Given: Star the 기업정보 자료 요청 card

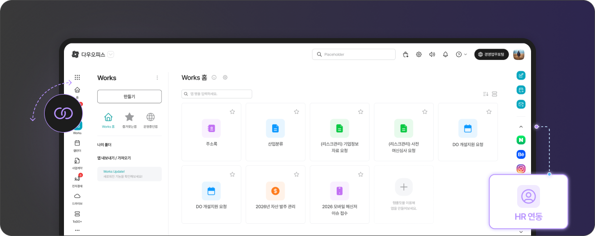Looking at the screenshot, I should click(x=360, y=112).
